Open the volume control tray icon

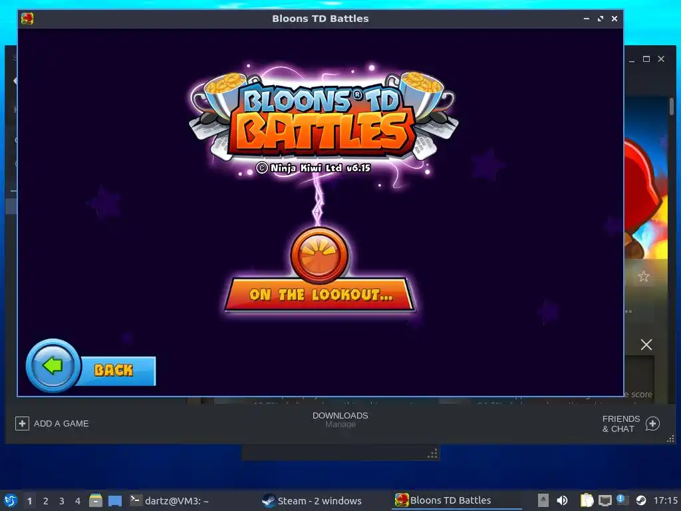pos(562,500)
